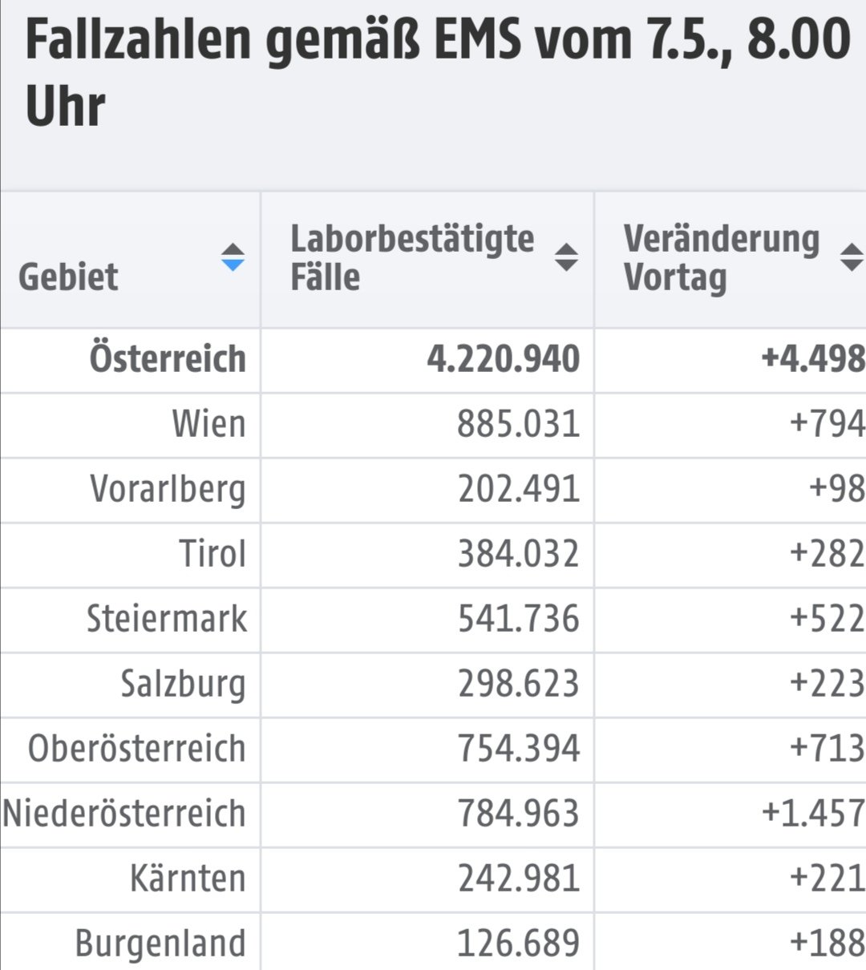The height and width of the screenshot is (970, 866).
Task: Click Niederösterreich change value +1.457
Action: click(813, 813)
